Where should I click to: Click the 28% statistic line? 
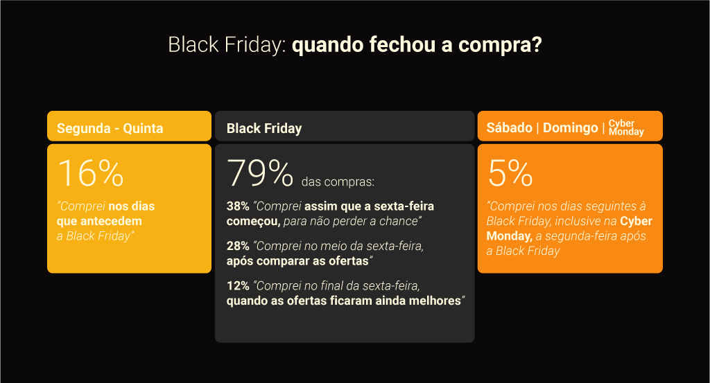(x=325, y=253)
